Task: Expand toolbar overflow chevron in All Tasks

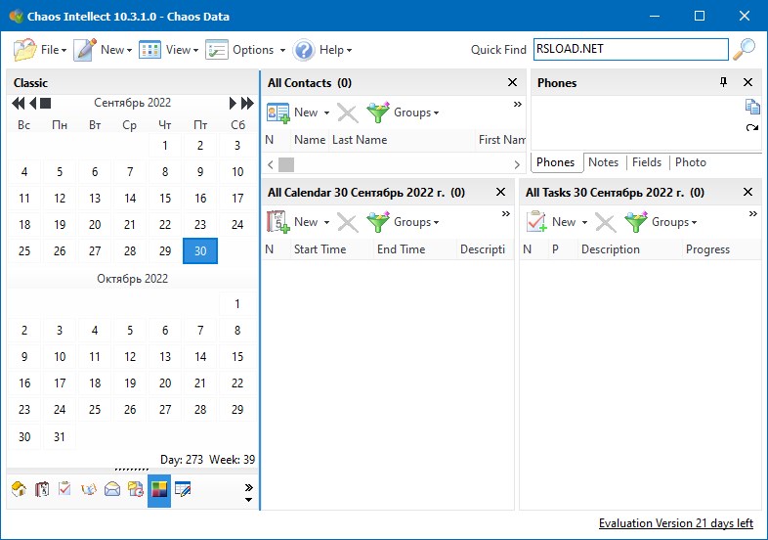Action: coord(752,214)
